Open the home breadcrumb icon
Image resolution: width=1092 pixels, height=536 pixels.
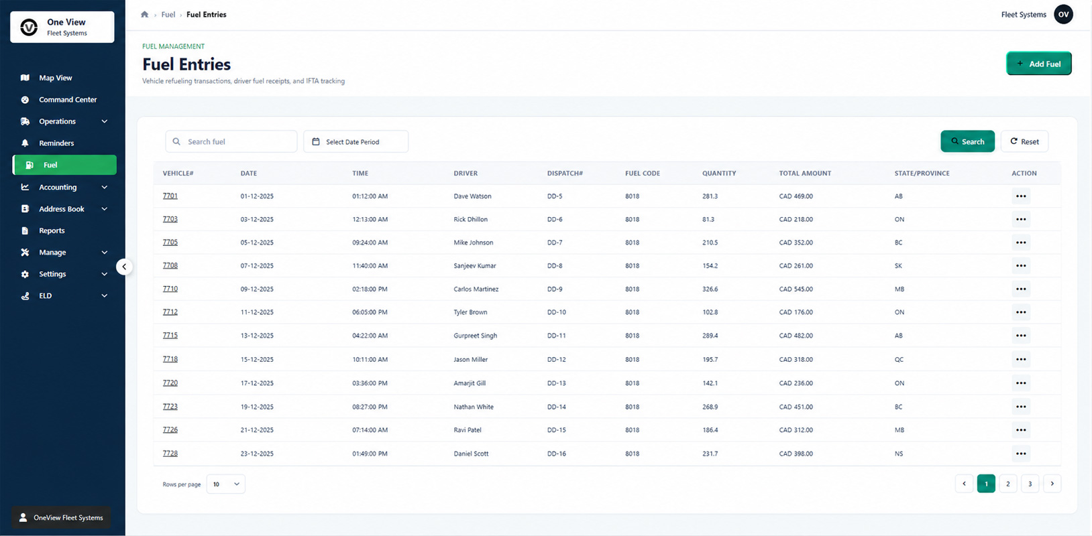pos(144,14)
